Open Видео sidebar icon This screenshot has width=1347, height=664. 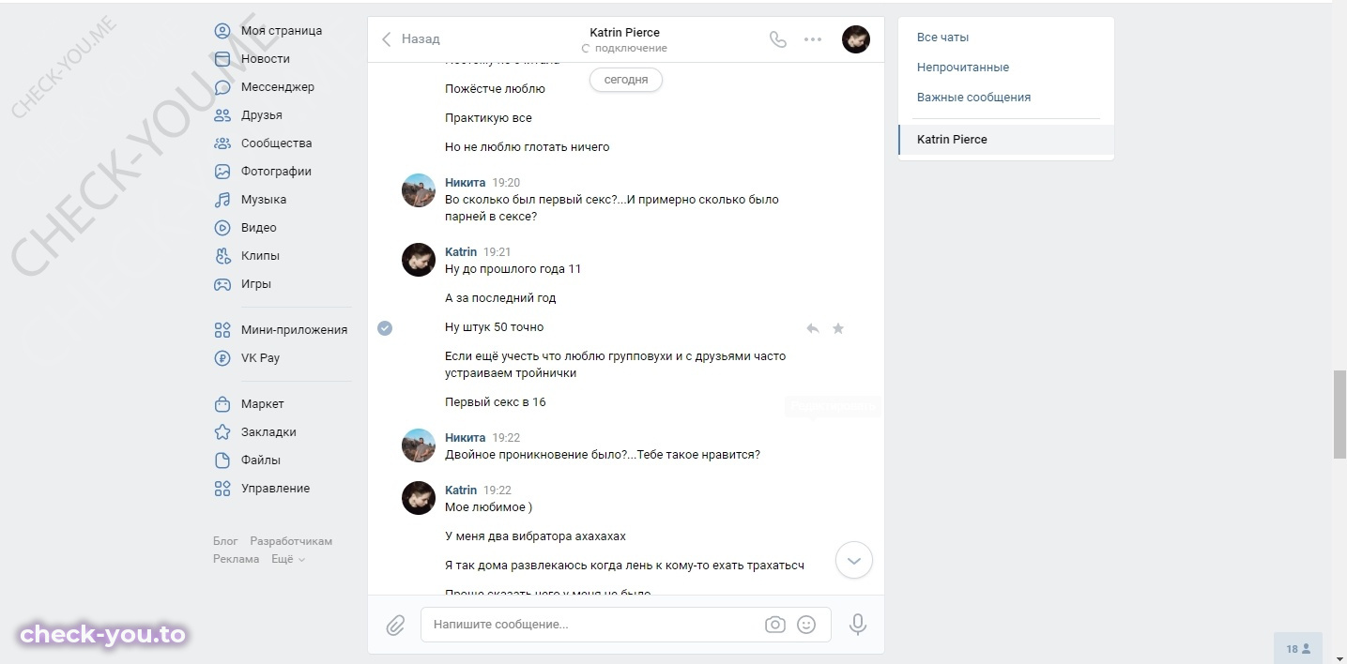tap(222, 228)
